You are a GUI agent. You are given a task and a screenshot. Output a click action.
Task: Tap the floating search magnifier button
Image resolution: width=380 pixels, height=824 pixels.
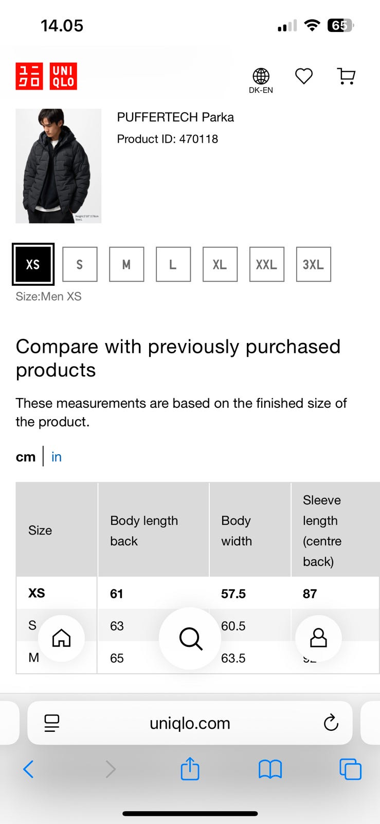190,639
